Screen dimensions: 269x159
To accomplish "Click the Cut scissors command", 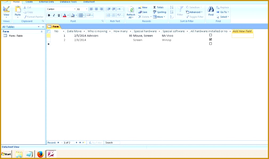I will click(27, 7).
